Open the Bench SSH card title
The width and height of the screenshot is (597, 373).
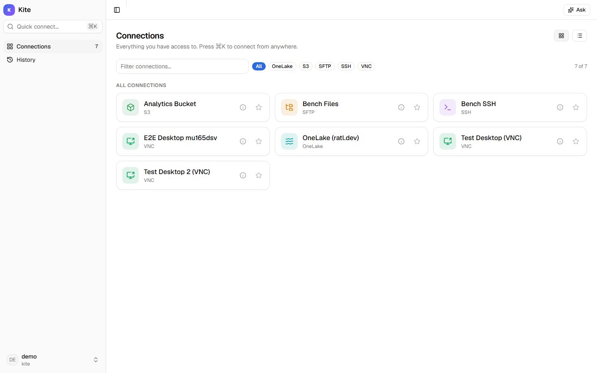478,104
